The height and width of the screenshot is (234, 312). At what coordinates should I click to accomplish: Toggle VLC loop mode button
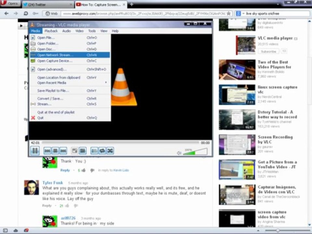(102, 151)
